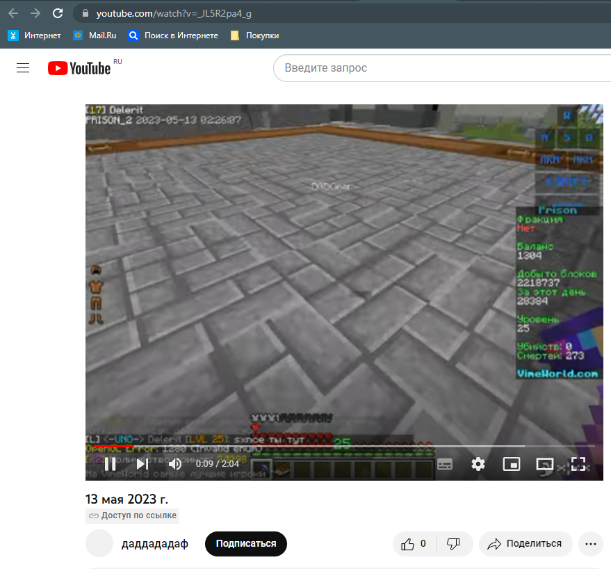This screenshot has height=569, width=611.
Task: Pause the video playback
Action: (x=111, y=464)
